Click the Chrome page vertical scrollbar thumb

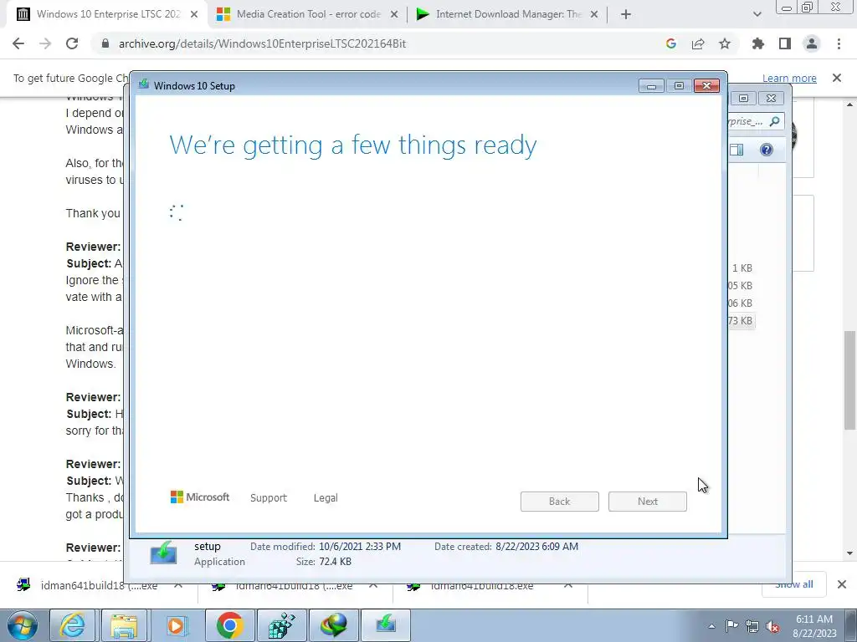coord(850,380)
